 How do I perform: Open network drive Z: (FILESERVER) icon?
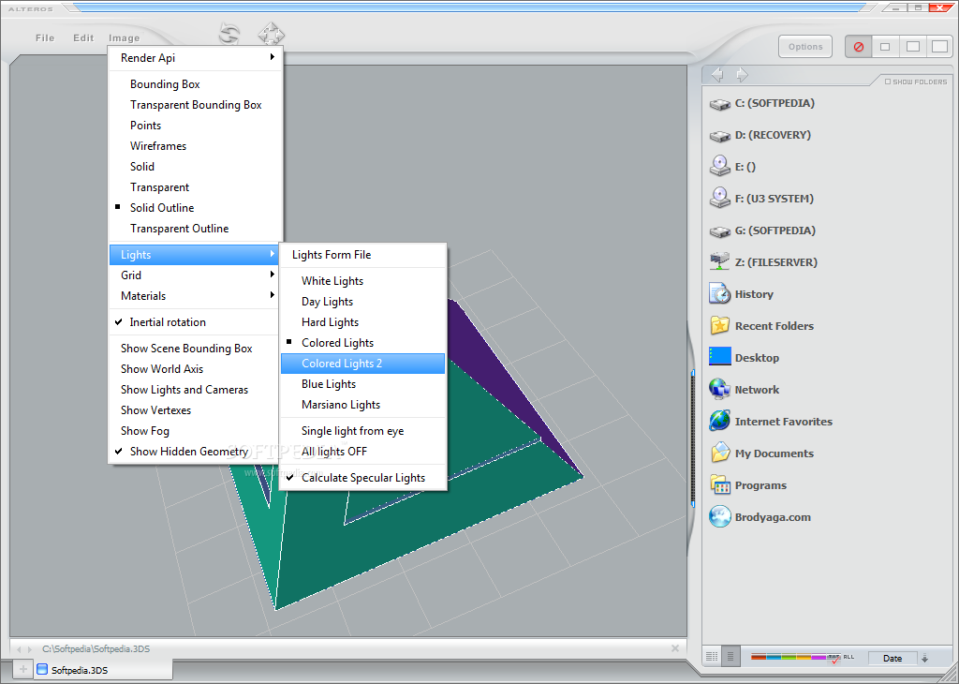720,261
